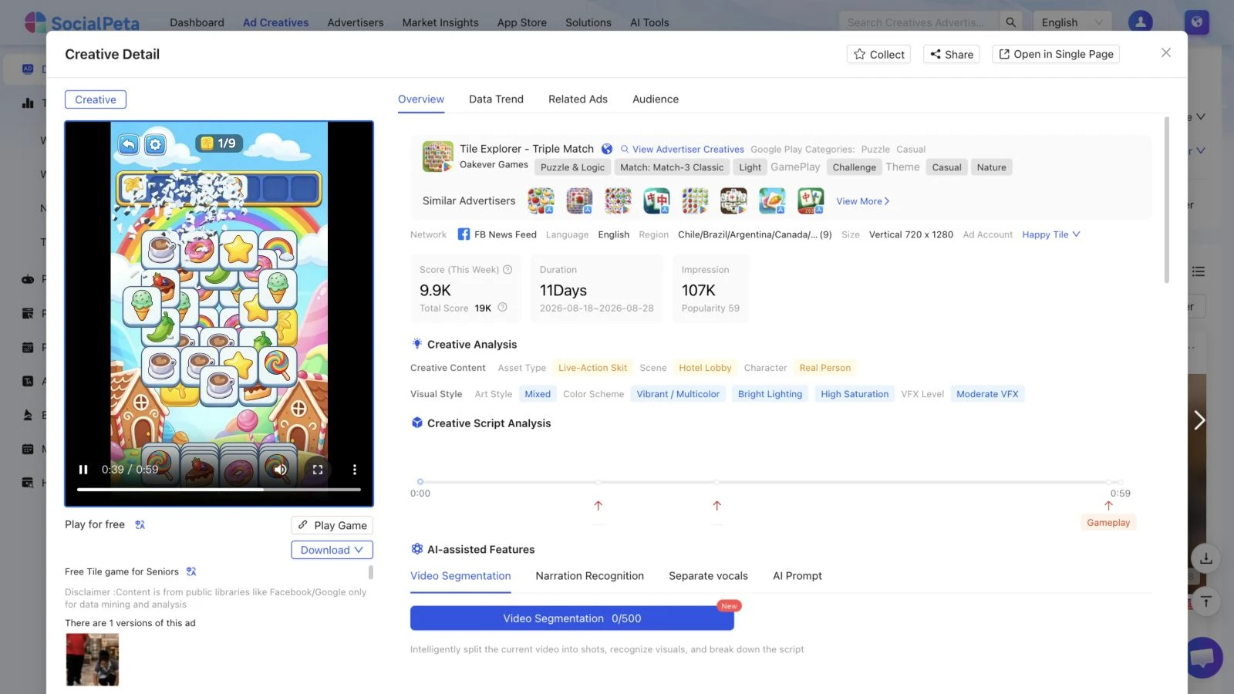
Task: Switch to the Video Segmentation tab
Action: click(x=460, y=576)
